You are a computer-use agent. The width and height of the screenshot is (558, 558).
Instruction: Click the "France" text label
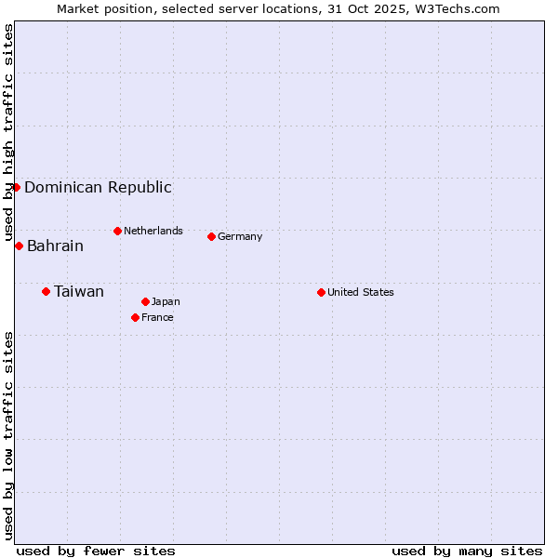[x=157, y=317]
